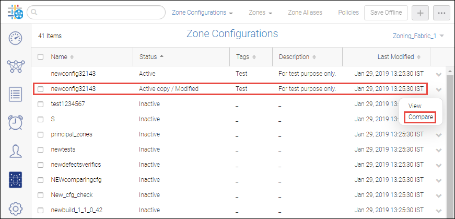The height and width of the screenshot is (219, 455).
Task: Check the box for test1234567 row
Action: click(x=41, y=104)
